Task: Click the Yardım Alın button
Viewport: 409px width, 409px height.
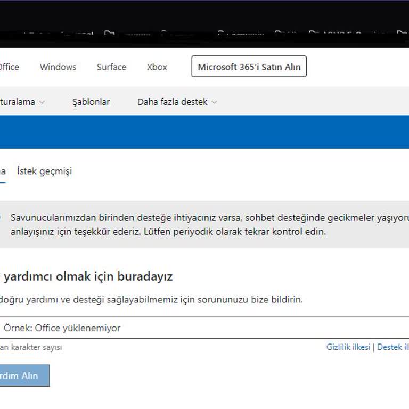Action: click(x=24, y=375)
